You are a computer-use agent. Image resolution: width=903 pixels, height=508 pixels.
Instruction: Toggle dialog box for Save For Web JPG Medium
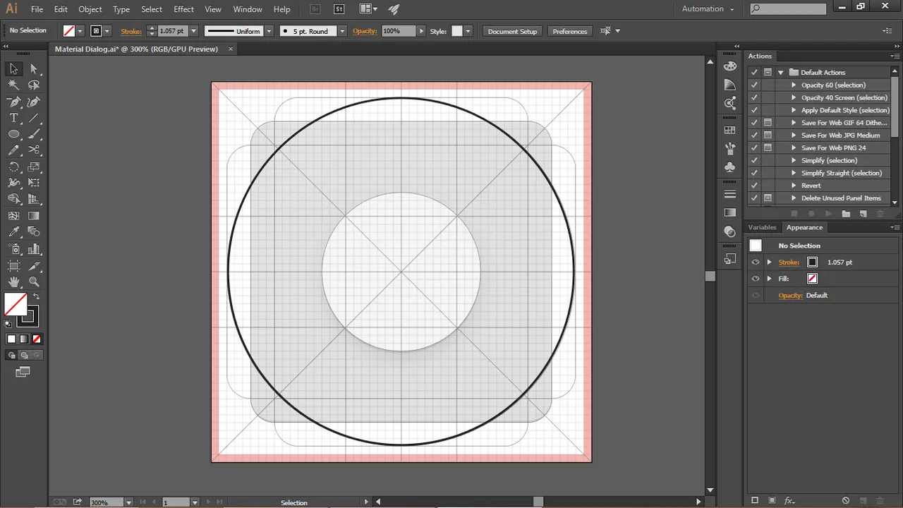[768, 135]
